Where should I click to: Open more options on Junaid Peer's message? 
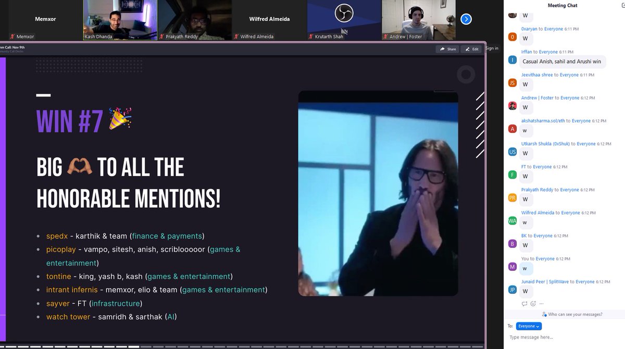pyautogui.click(x=542, y=303)
